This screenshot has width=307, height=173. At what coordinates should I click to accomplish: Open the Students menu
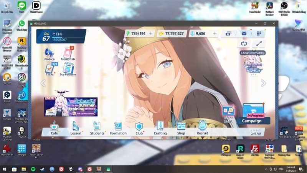click(x=97, y=128)
